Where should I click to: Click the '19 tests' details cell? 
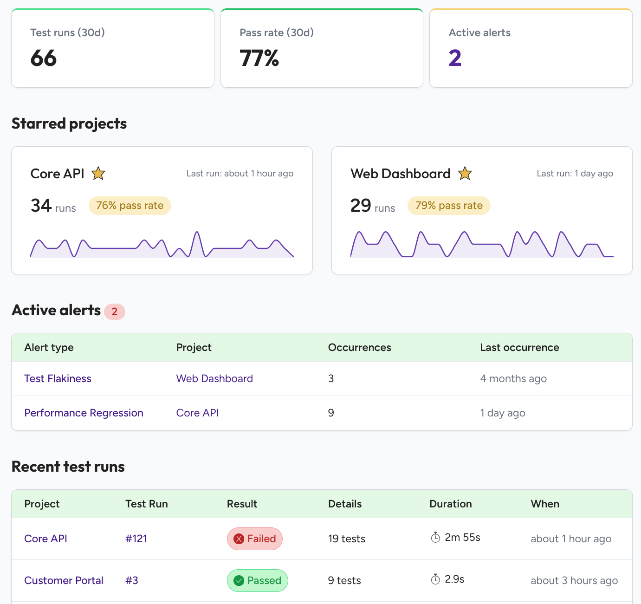click(347, 539)
